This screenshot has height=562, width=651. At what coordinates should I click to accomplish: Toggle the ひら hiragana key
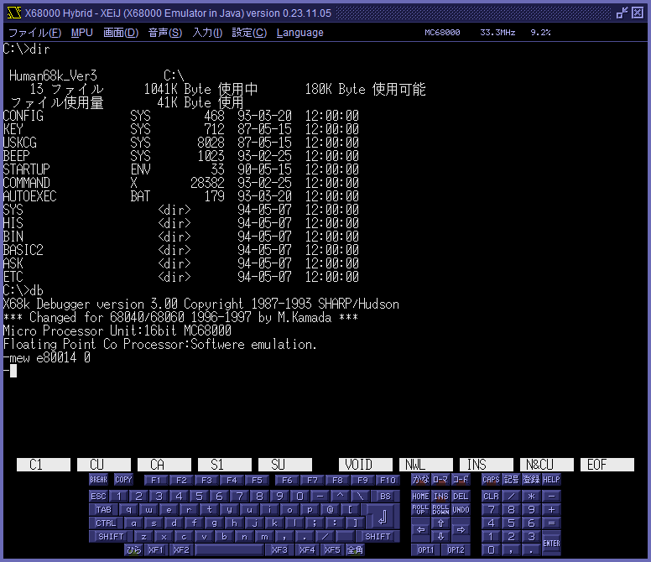coord(133,550)
